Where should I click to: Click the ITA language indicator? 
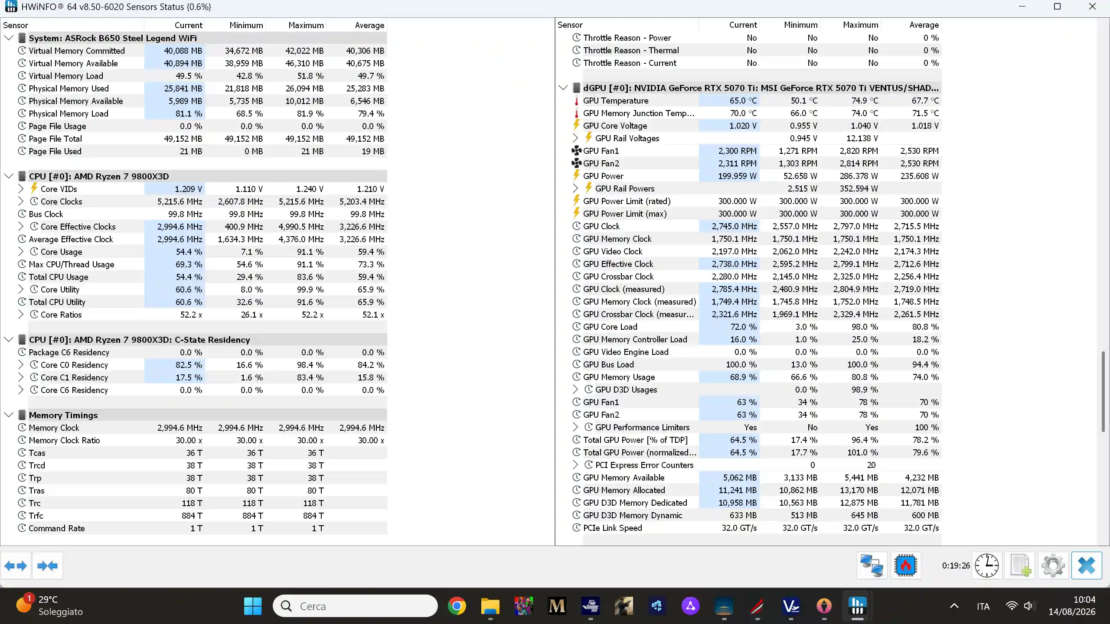pos(983,606)
